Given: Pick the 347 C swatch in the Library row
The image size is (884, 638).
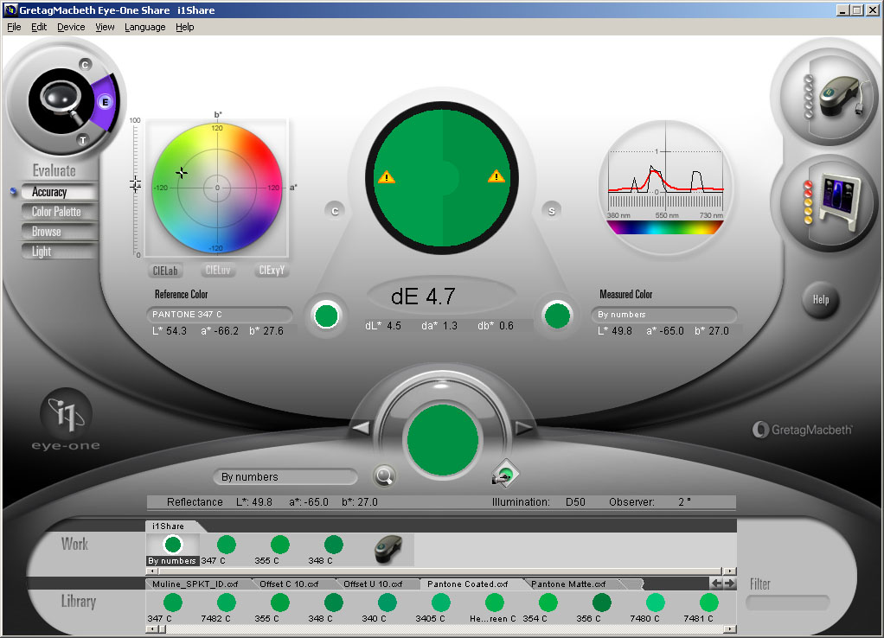Looking at the screenshot, I should click(x=172, y=603).
